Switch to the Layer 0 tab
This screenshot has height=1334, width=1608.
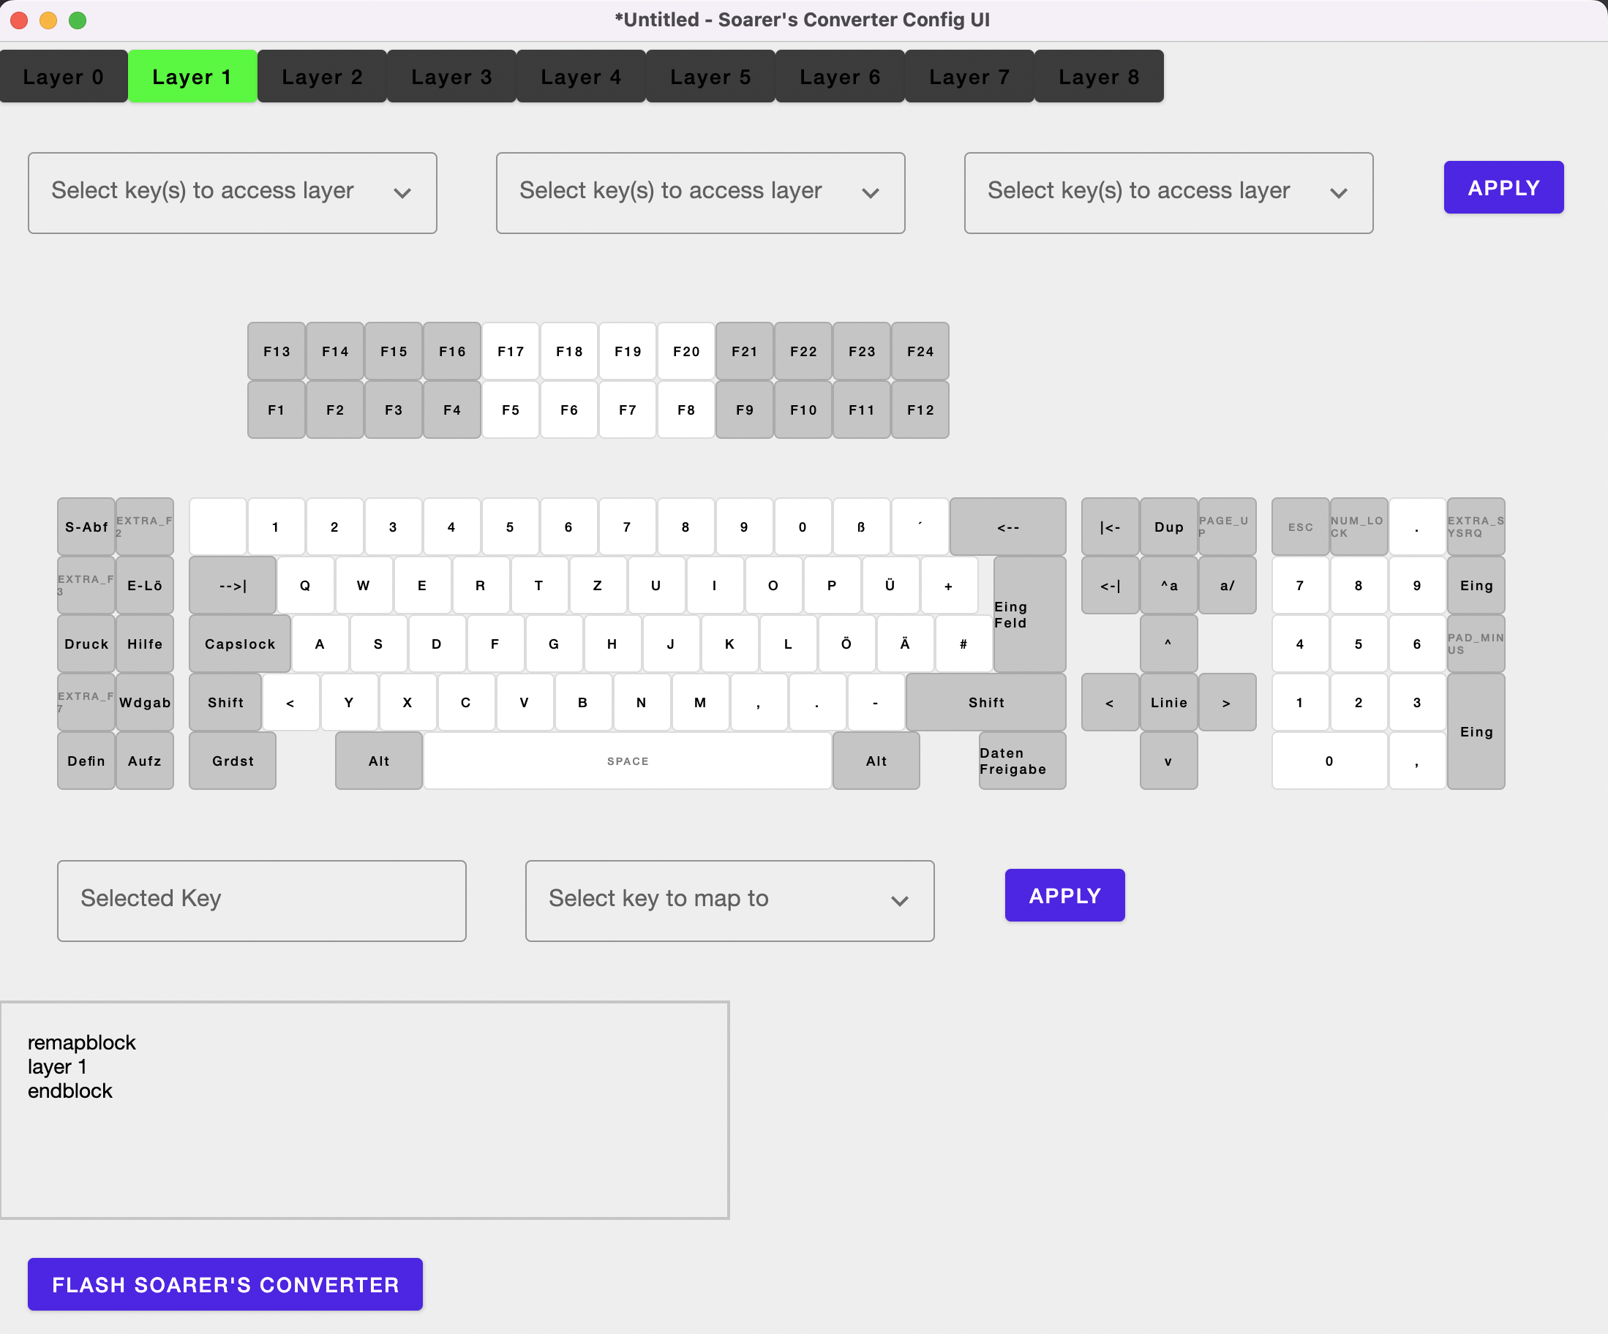[64, 77]
